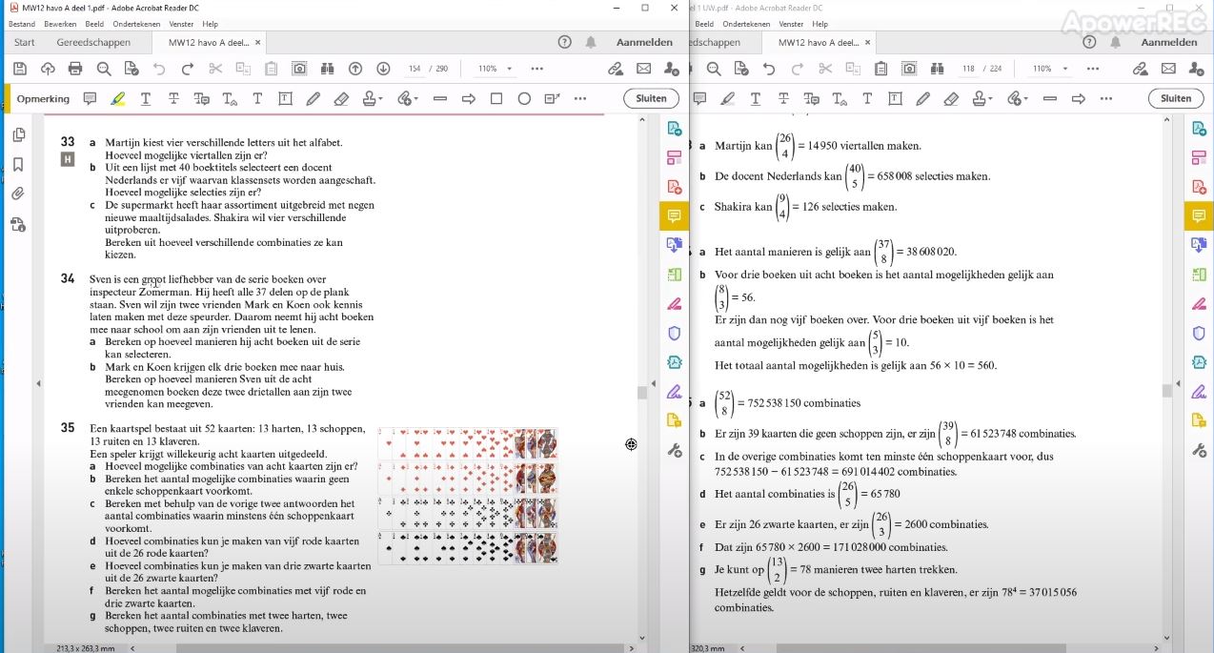Open Venster menu in right window
This screenshot has height=653, width=1214.
pyautogui.click(x=791, y=24)
